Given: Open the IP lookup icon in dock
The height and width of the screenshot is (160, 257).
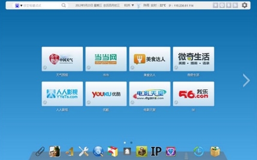Looking at the screenshot, I should coord(156,151).
